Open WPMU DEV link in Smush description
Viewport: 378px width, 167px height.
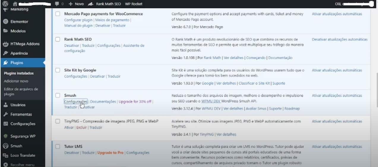(x=211, y=101)
